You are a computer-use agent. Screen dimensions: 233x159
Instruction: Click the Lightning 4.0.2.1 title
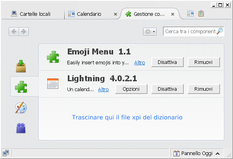tap(102, 79)
